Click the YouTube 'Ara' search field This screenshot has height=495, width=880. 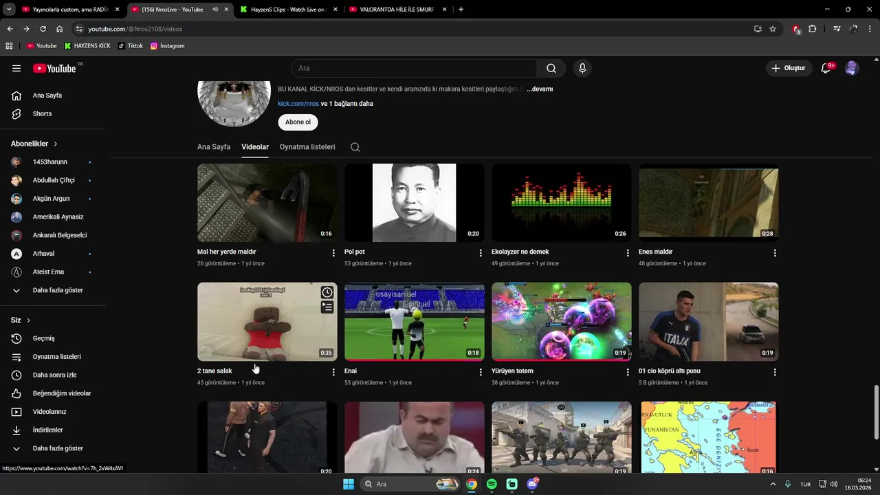point(414,68)
